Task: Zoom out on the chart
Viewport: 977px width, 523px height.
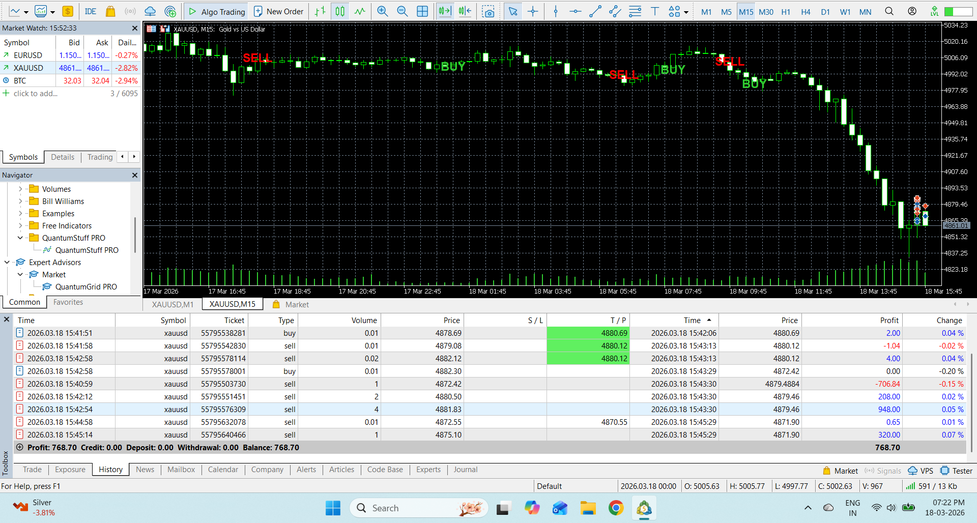Action: pos(403,11)
